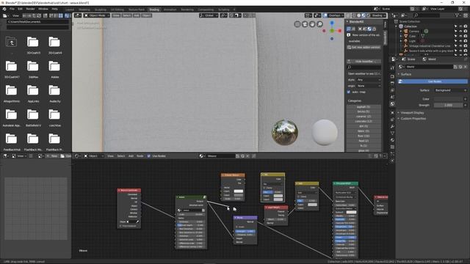Screen dimensions: 470x264
Task: Expand the Custom Properties panel
Action: click(413, 119)
